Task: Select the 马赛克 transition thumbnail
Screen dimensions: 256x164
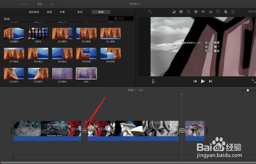Action: (38, 33)
